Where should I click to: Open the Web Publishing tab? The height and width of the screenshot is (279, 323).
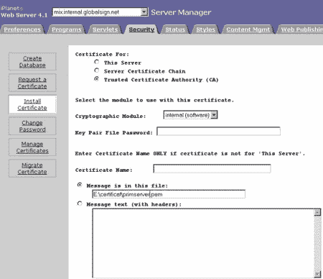[300, 29]
